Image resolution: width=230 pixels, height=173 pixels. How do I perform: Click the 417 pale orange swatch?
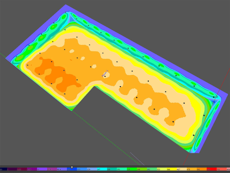[x=182, y=169]
